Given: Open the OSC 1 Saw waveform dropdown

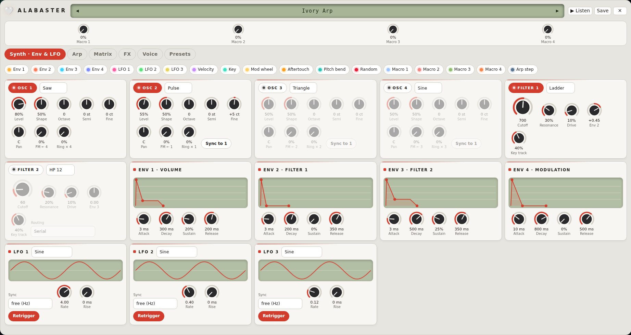Looking at the screenshot, I should [x=53, y=88].
